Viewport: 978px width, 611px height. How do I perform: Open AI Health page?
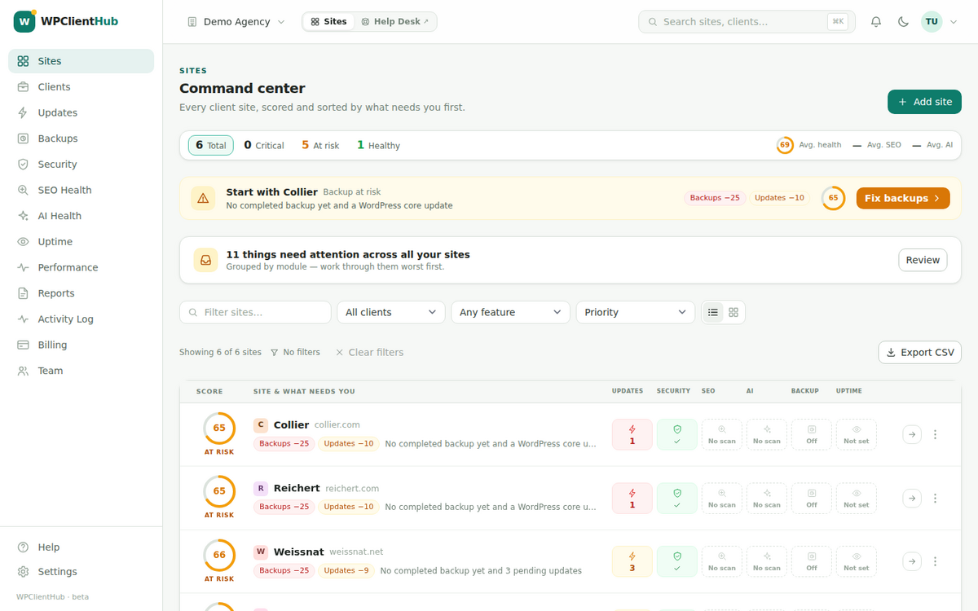coord(81,216)
